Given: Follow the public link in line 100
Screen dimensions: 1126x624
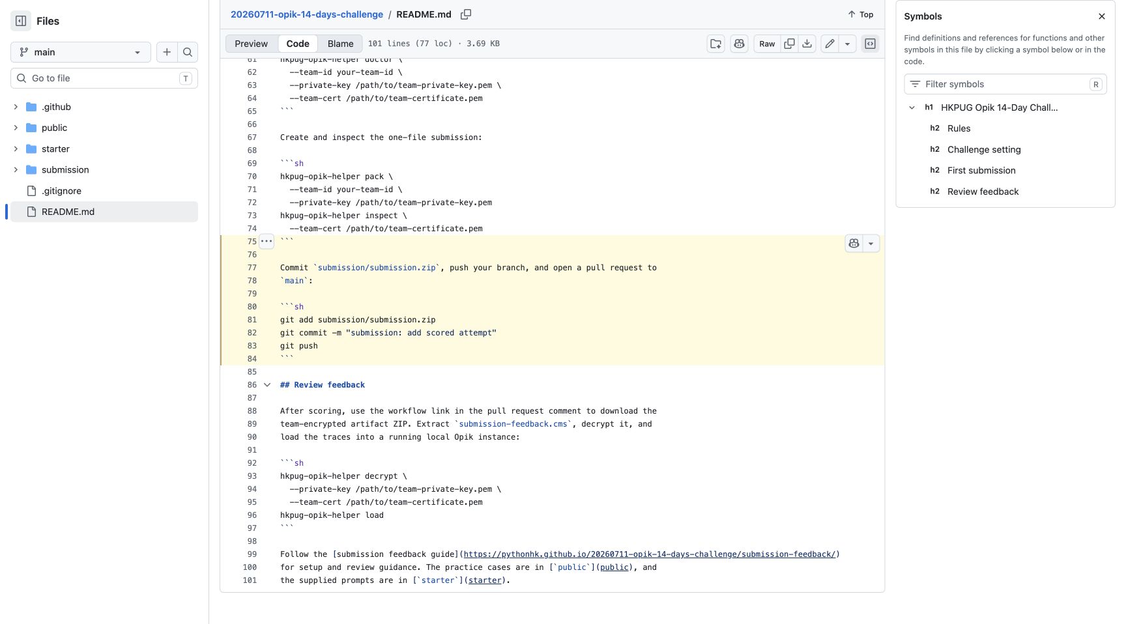Looking at the screenshot, I should point(614,567).
